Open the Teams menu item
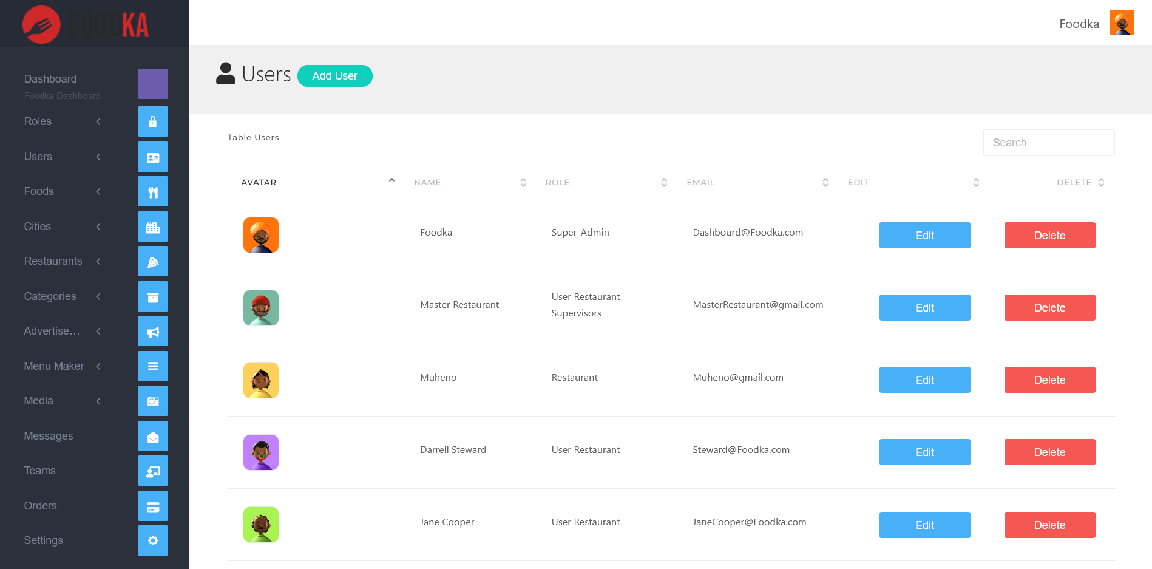Image resolution: width=1152 pixels, height=569 pixels. pos(40,471)
